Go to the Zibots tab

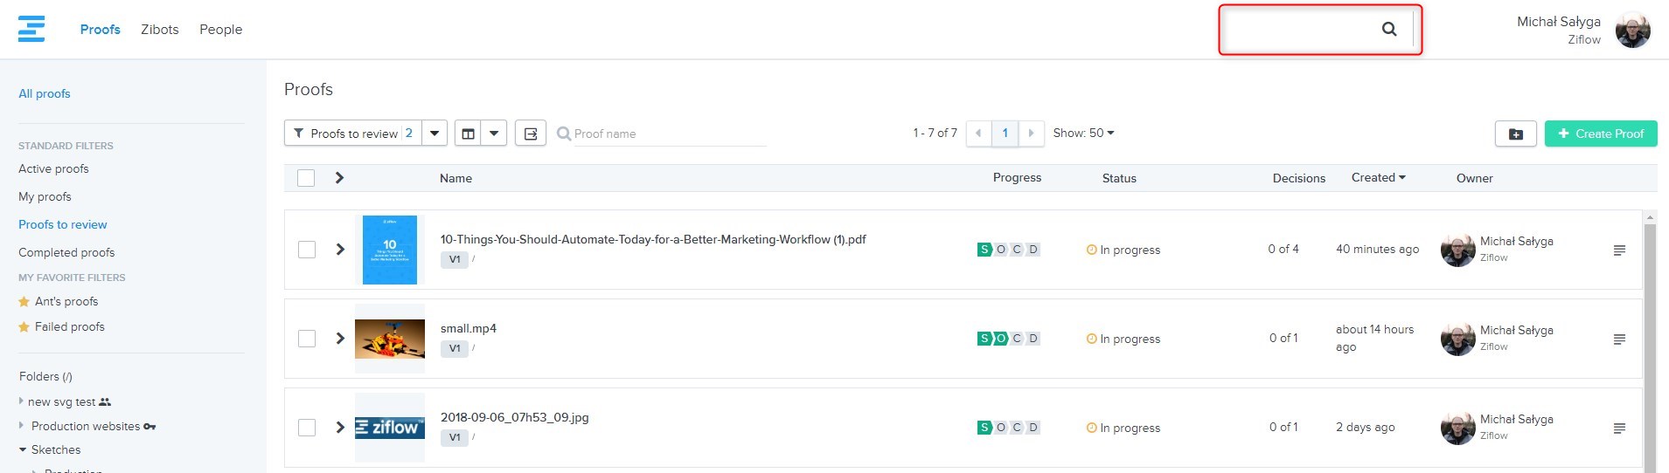point(160,30)
